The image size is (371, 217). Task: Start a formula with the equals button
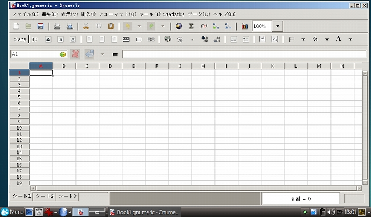(115, 54)
